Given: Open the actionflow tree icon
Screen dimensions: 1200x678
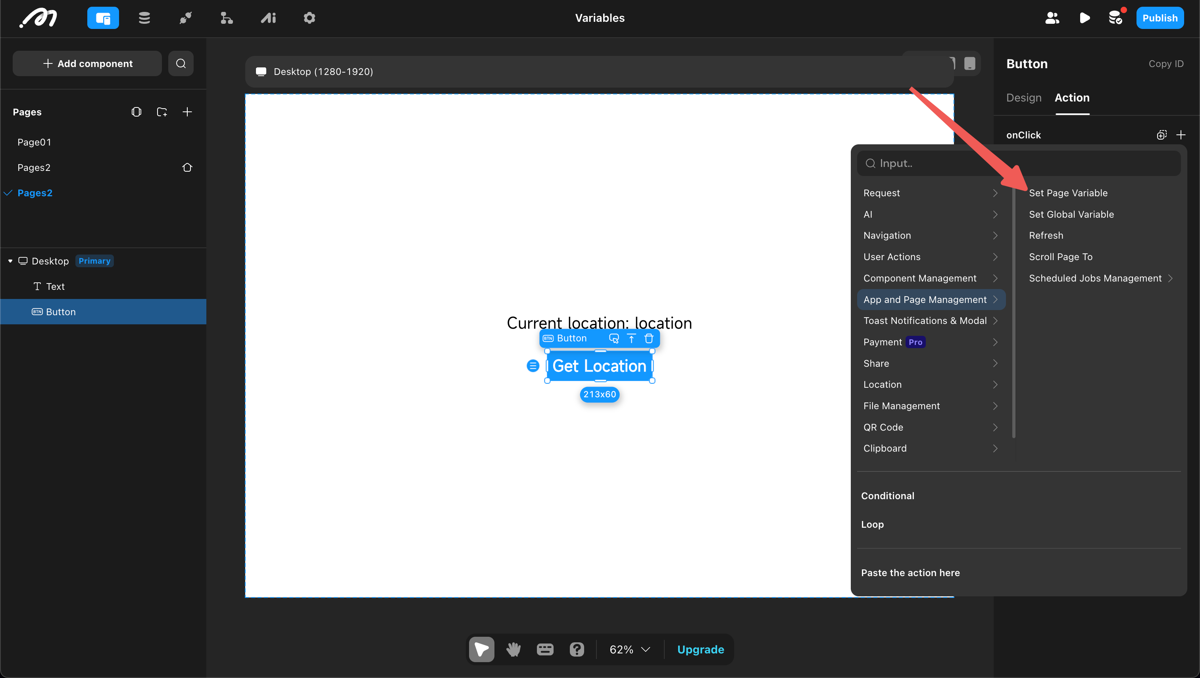Looking at the screenshot, I should (x=227, y=18).
